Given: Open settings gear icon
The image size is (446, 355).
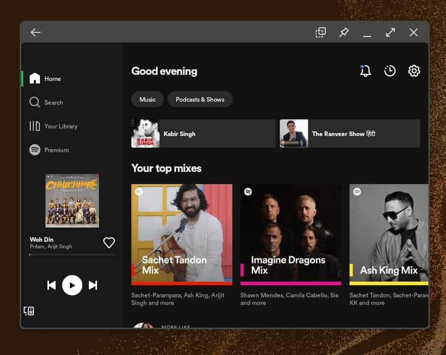Looking at the screenshot, I should 414,71.
